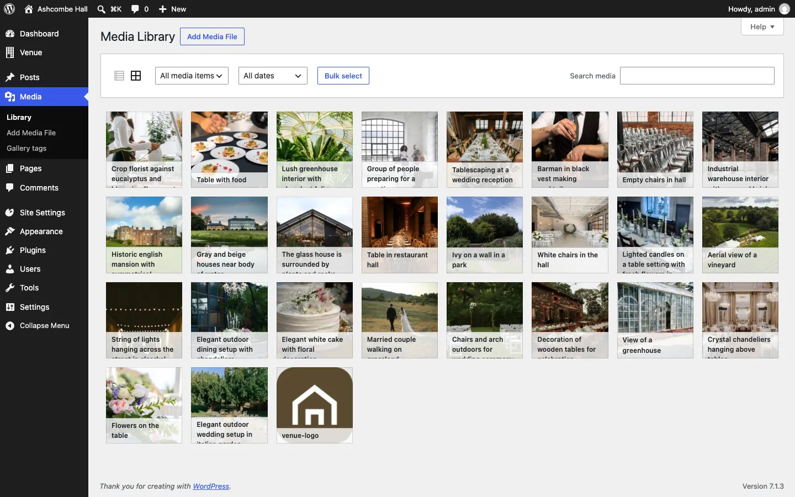This screenshot has width=795, height=497.
Task: Click the Settings sliders icon
Action: click(x=10, y=307)
